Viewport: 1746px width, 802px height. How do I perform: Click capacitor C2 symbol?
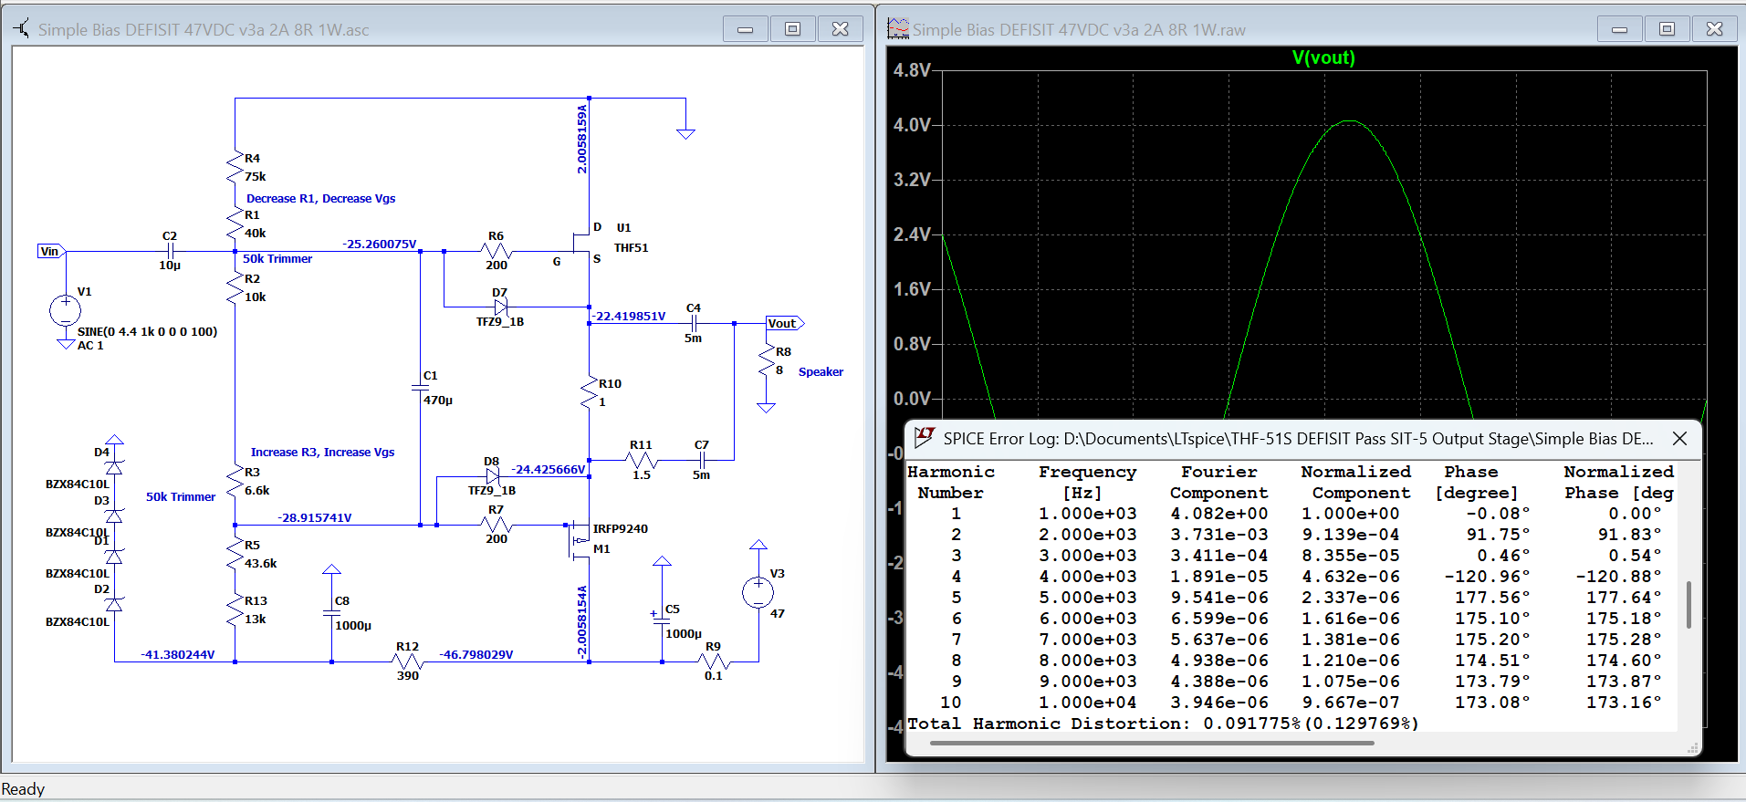[170, 251]
